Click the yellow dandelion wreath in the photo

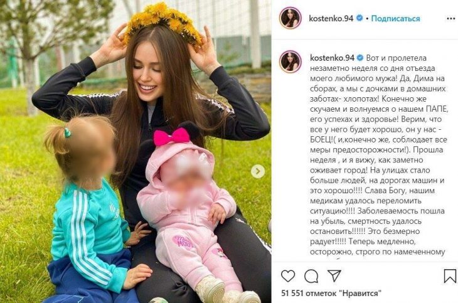point(162,24)
